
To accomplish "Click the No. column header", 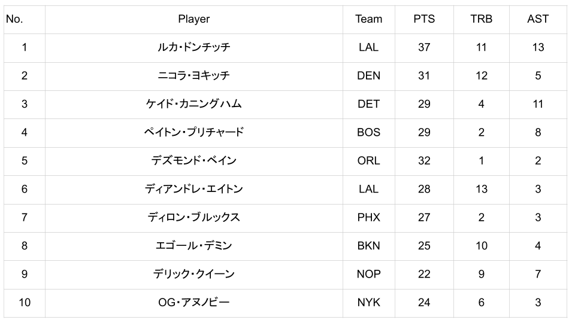I will click(14, 19).
